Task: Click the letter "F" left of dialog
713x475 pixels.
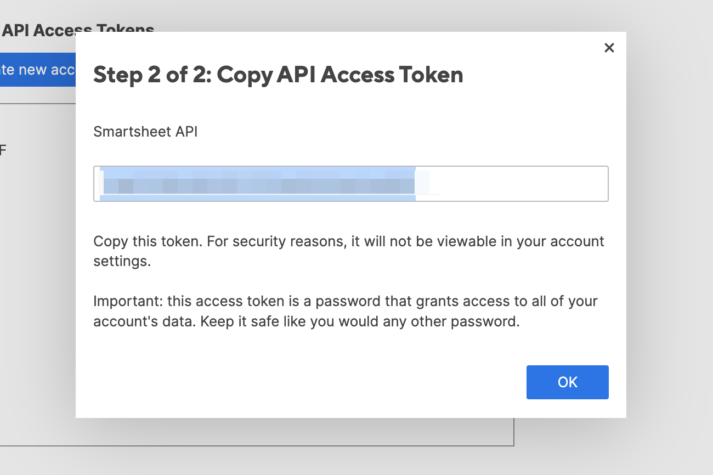Action: 3,150
